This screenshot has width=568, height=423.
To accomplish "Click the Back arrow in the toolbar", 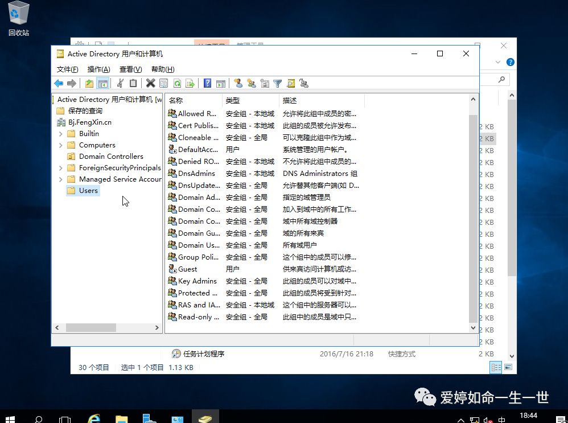I will 59,83.
